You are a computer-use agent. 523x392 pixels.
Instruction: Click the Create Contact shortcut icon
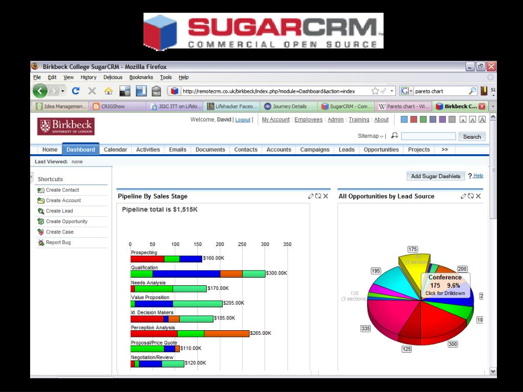[x=41, y=190]
